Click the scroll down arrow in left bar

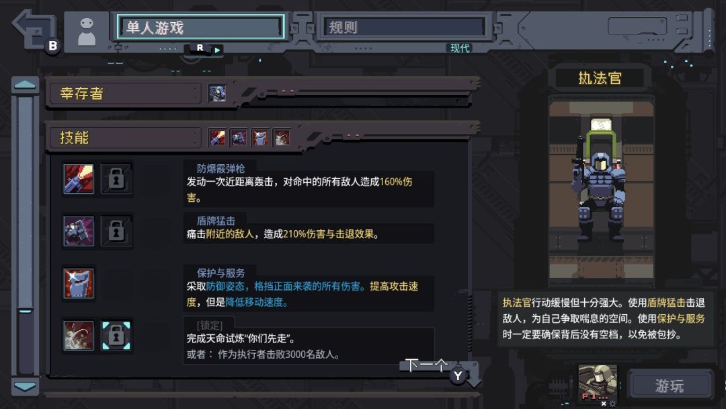tap(25, 386)
